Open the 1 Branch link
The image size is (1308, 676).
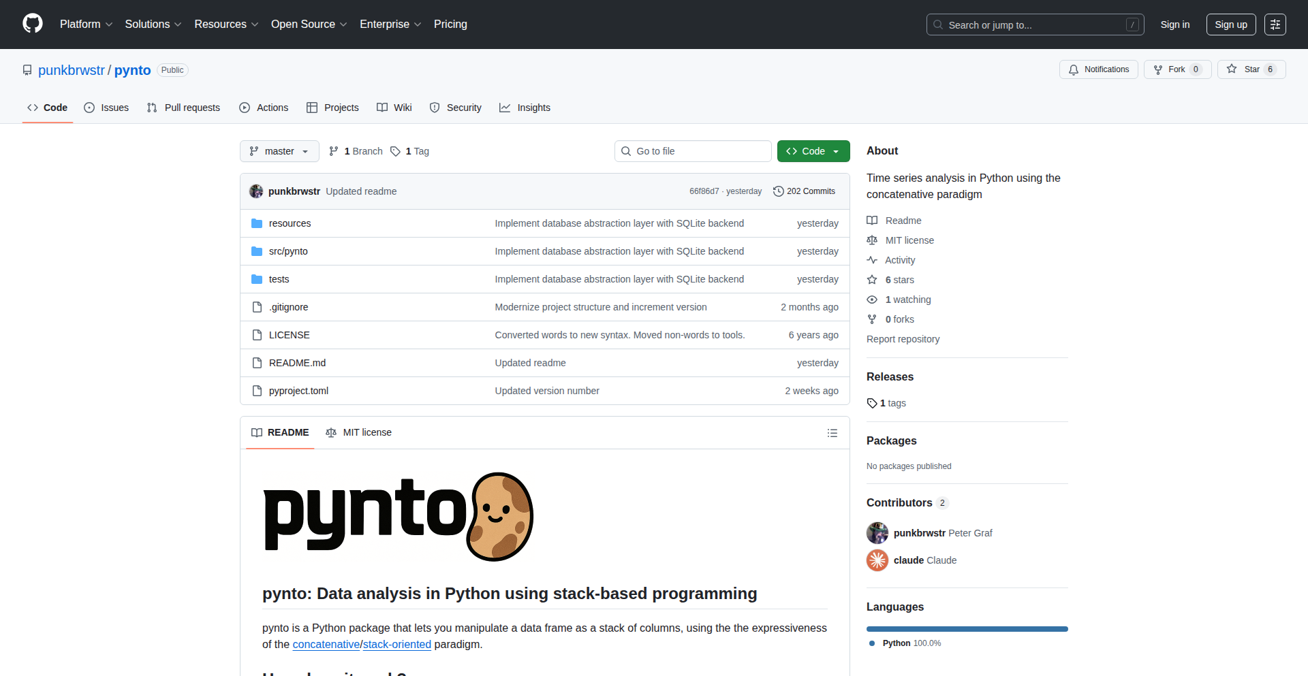[x=356, y=151]
